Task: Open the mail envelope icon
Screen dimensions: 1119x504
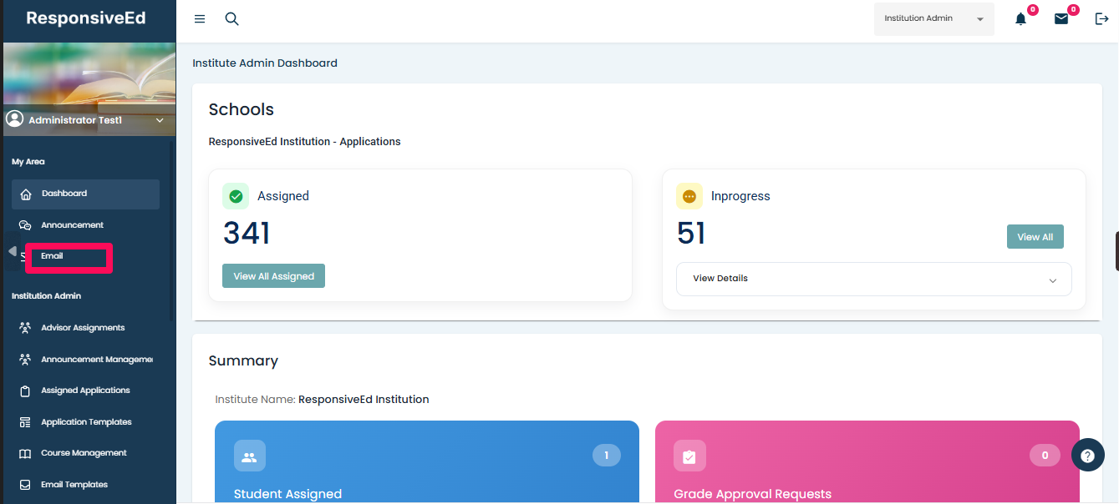Action: tap(1061, 19)
